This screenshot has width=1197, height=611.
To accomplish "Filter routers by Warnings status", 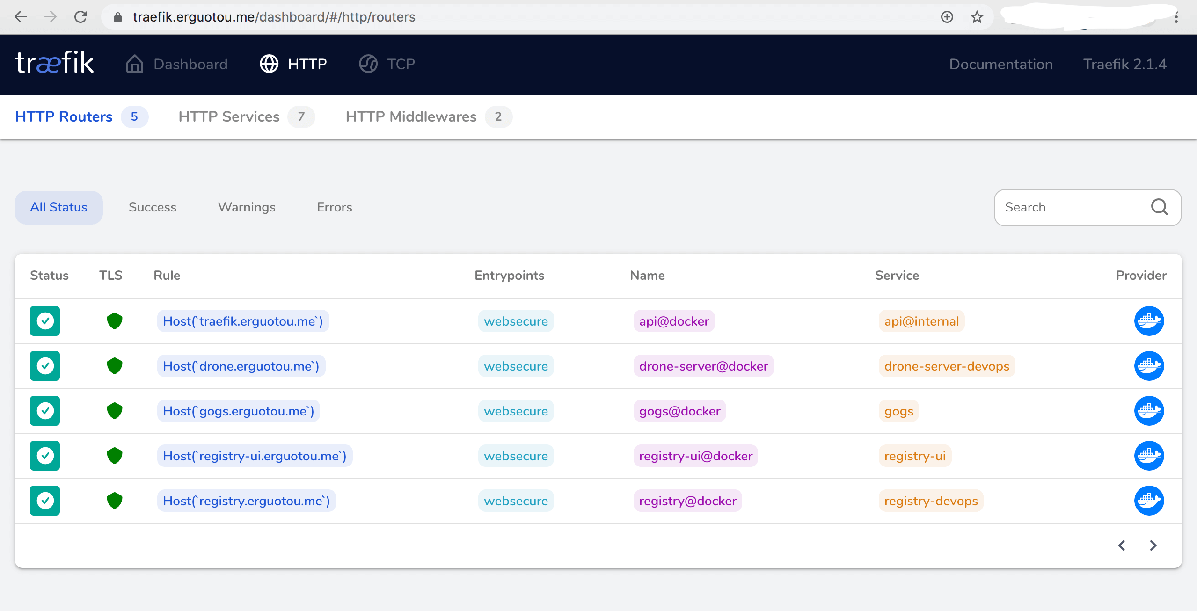I will 247,207.
